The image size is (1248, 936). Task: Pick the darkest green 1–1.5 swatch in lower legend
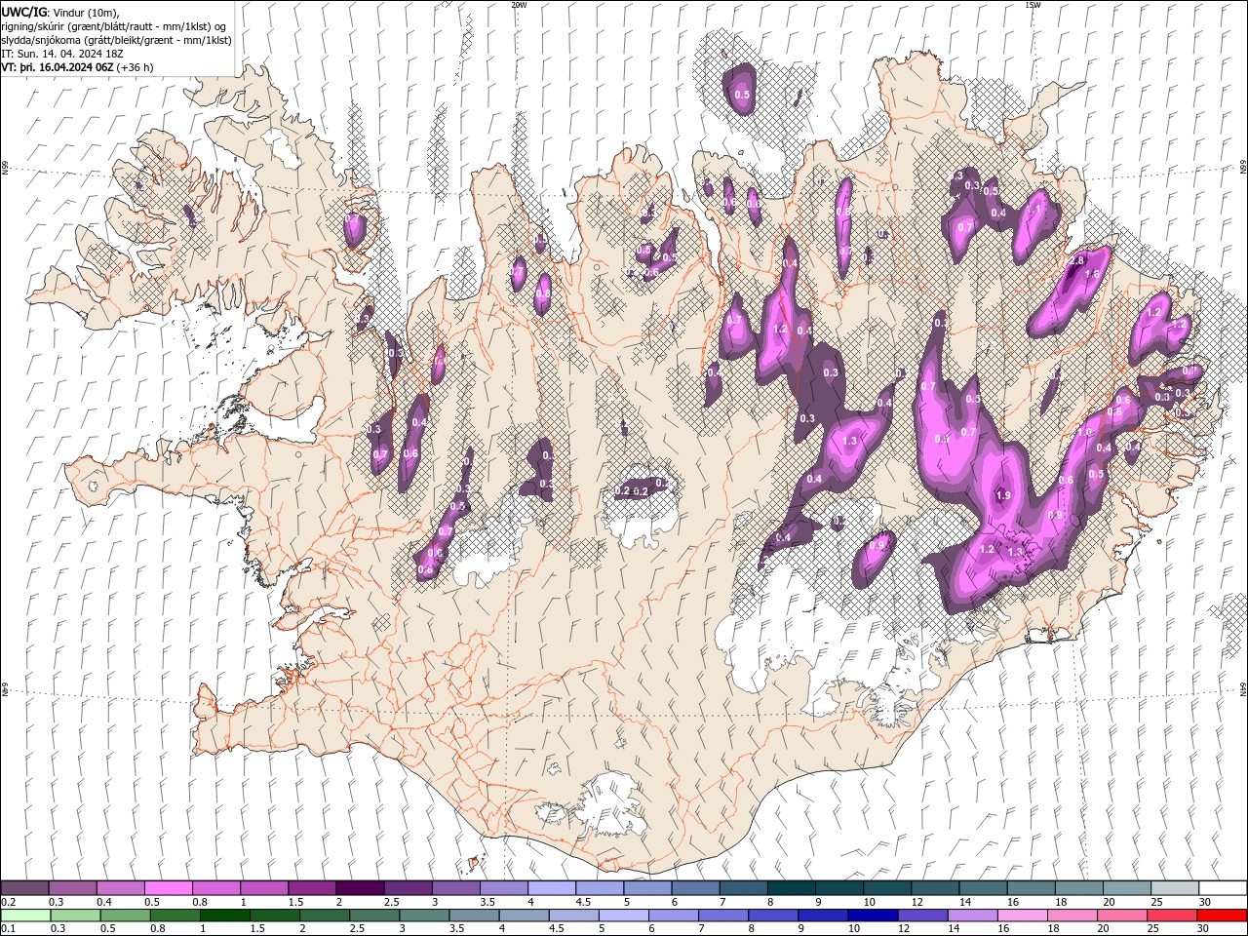pyautogui.click(x=224, y=916)
